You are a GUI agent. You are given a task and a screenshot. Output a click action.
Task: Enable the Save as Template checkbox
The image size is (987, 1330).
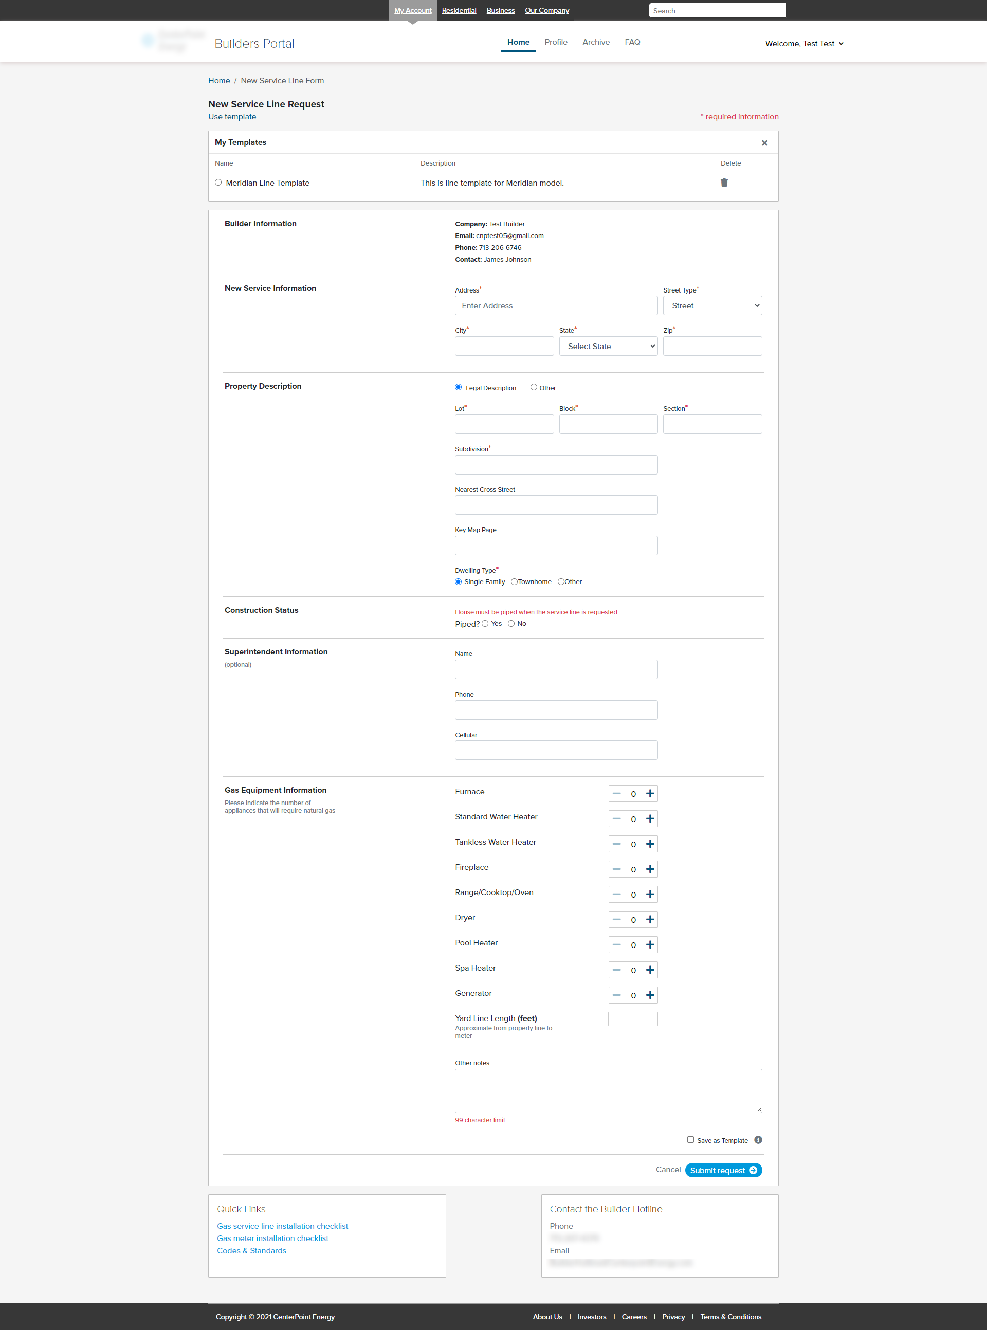click(x=690, y=1140)
